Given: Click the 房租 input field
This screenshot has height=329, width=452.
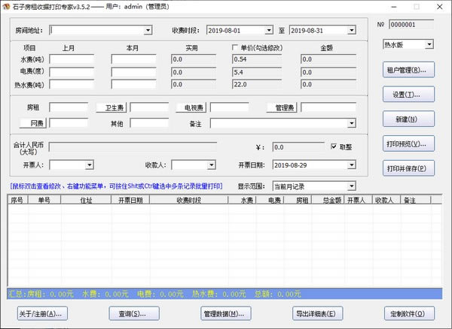Looking at the screenshot, I should pos(68,107).
